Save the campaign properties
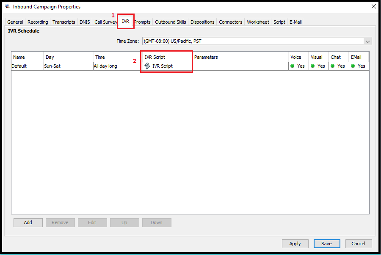 click(326, 244)
